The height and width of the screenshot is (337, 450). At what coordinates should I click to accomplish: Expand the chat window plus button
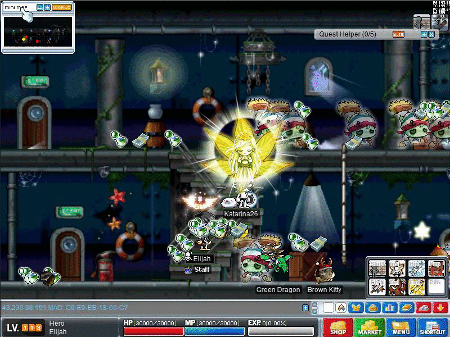(x=305, y=308)
